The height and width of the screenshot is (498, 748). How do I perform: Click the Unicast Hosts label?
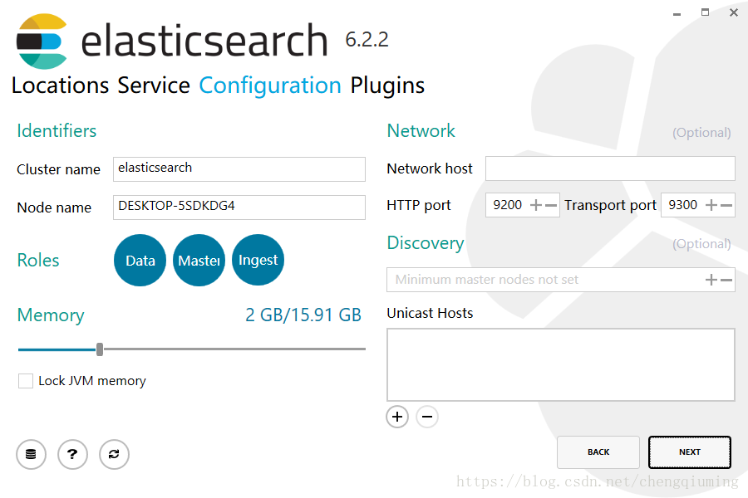[430, 313]
